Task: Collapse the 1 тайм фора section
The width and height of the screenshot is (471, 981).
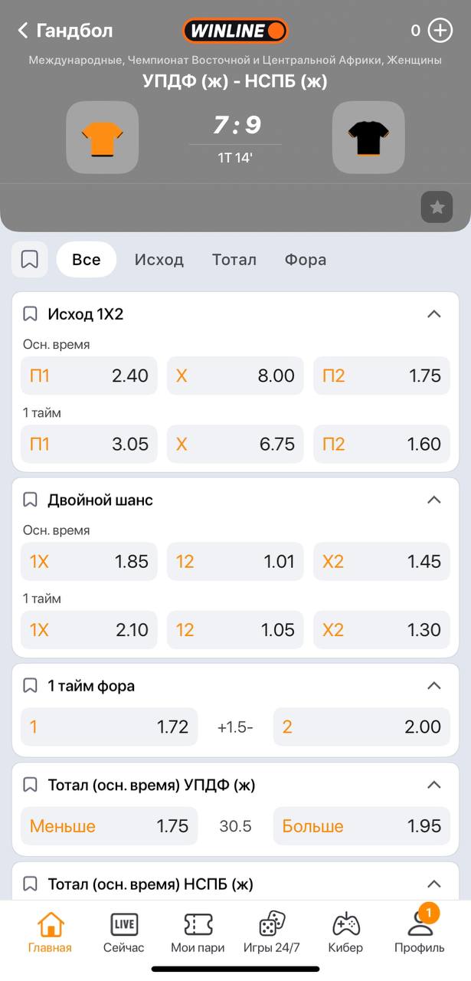Action: point(434,685)
